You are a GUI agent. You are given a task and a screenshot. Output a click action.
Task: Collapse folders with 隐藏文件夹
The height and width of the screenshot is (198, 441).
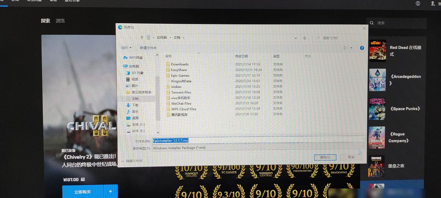[x=132, y=161]
